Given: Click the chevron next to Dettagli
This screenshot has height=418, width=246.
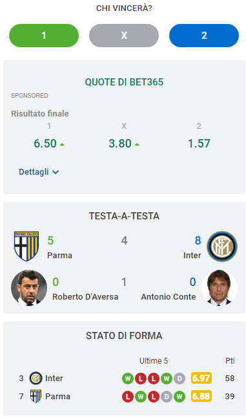Looking at the screenshot, I should point(56,172).
